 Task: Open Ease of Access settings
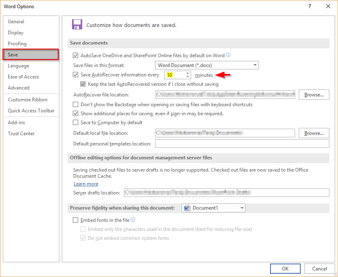[x=31, y=77]
